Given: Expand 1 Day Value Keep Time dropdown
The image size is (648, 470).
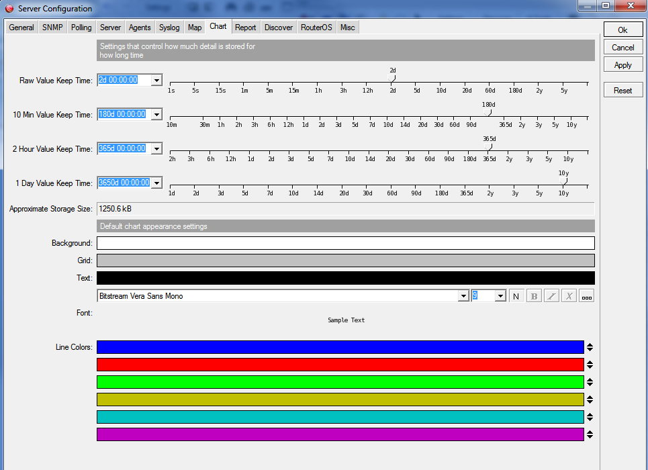Looking at the screenshot, I should click(x=156, y=183).
